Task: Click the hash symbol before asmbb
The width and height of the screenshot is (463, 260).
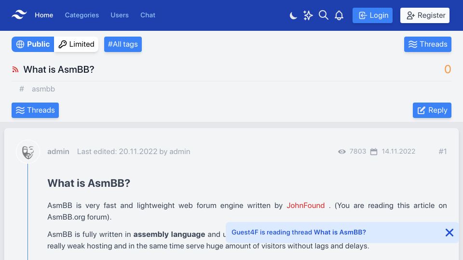Action: tap(22, 89)
